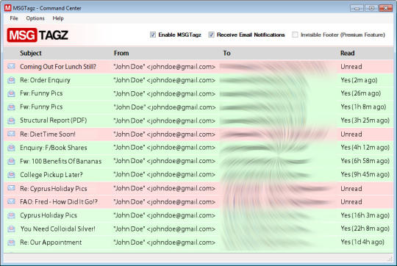
Task: Sort by the Read column header
Action: [x=347, y=53]
